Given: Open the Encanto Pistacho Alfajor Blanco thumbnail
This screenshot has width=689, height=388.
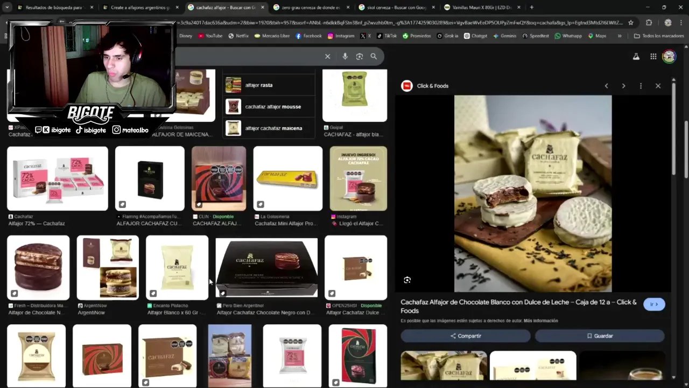Looking at the screenshot, I should (x=177, y=267).
